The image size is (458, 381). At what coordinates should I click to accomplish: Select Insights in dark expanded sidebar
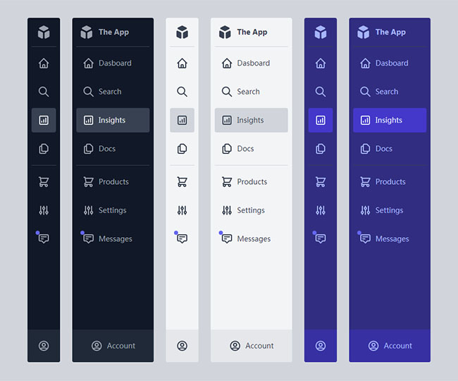(x=113, y=121)
